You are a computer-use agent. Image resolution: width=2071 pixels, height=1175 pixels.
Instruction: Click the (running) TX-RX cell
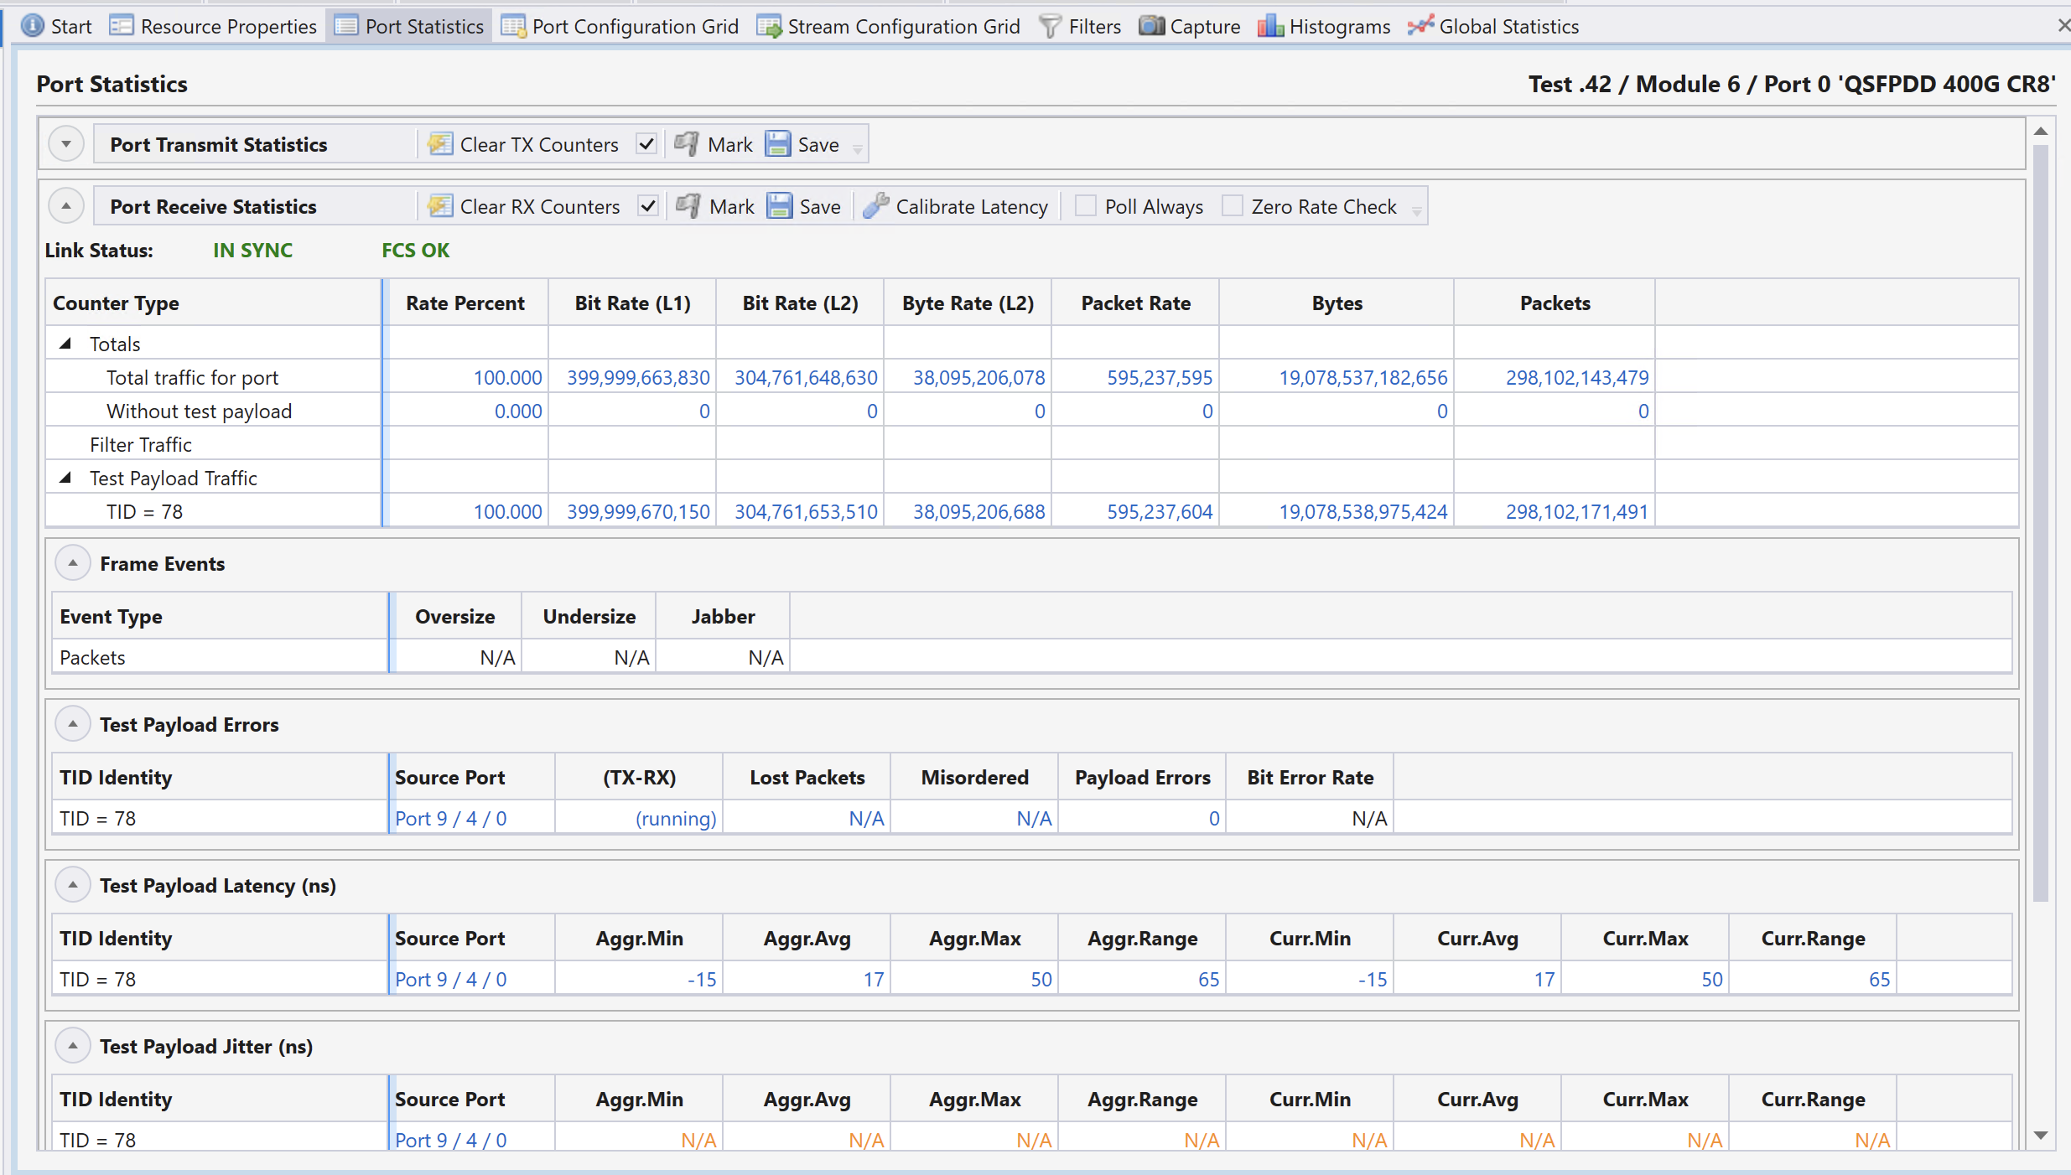point(639,818)
